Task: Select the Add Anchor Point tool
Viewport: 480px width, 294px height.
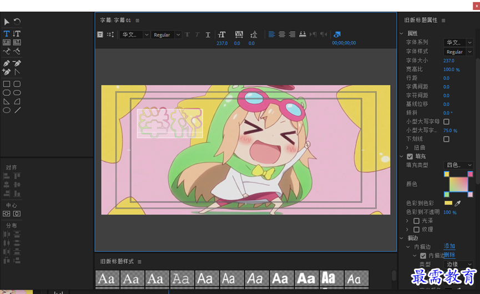Action: [7, 72]
